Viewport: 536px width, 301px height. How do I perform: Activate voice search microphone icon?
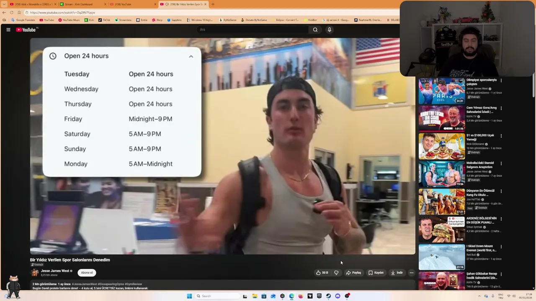(x=330, y=30)
